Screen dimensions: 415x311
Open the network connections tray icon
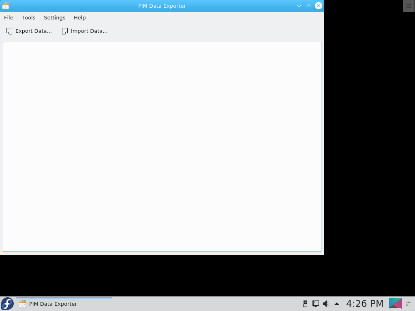tap(315, 304)
